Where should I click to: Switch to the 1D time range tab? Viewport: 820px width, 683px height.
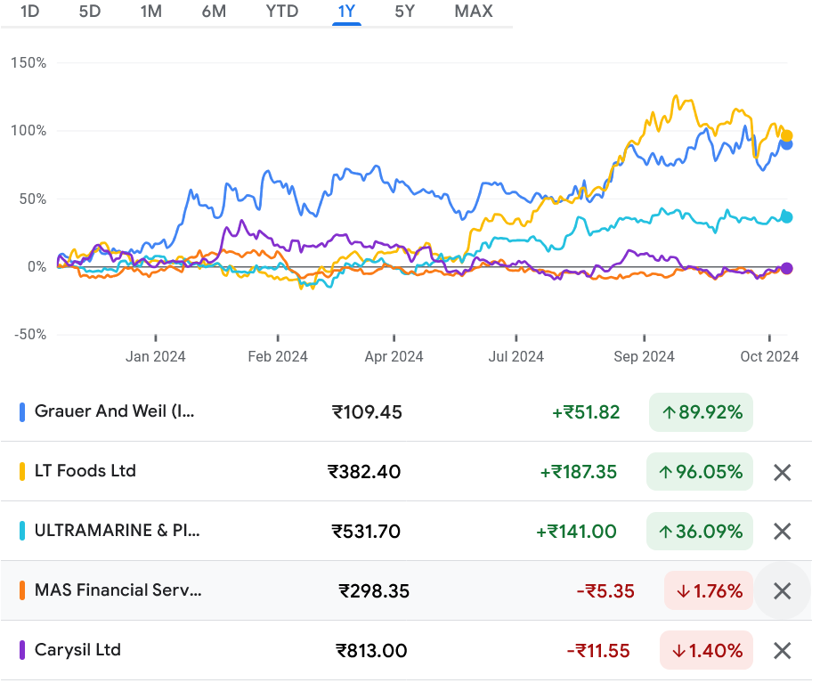(x=30, y=12)
